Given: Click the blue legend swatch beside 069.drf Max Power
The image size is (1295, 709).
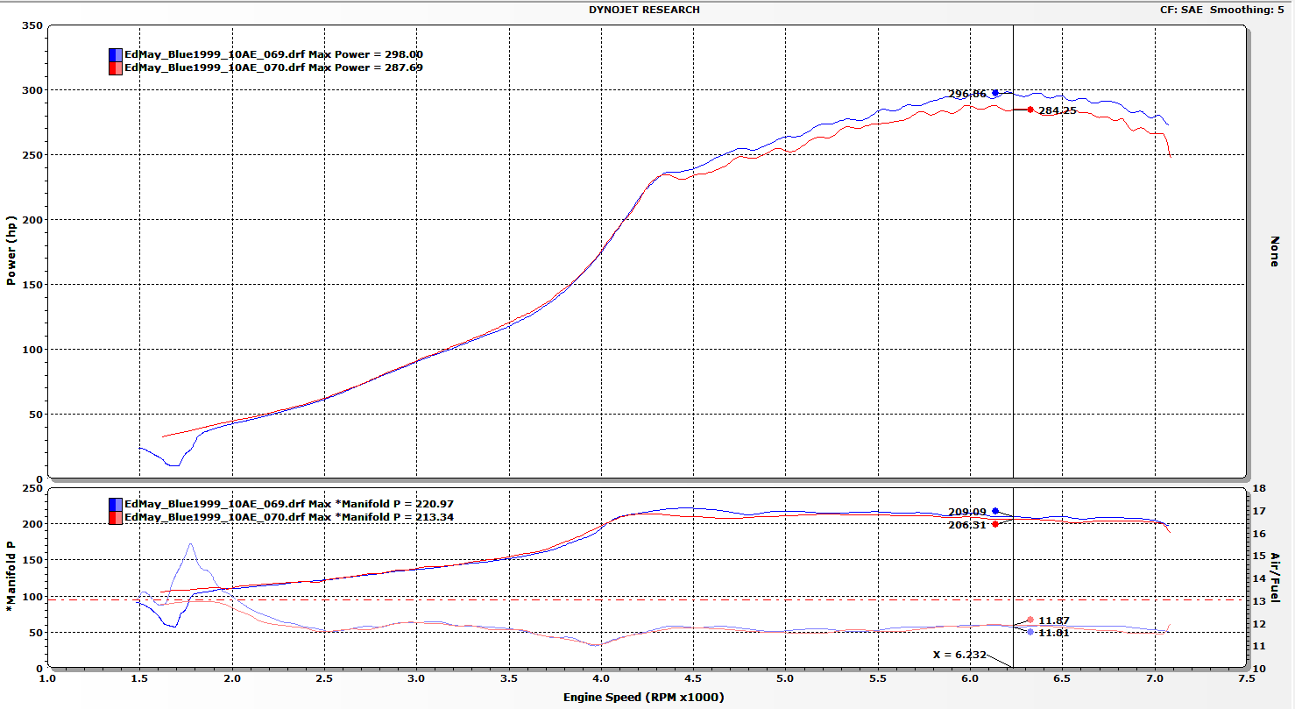Looking at the screenshot, I should (x=116, y=54).
